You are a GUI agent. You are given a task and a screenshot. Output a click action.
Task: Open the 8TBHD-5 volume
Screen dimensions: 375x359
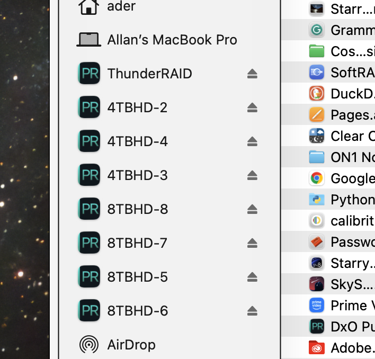pyautogui.click(x=137, y=277)
